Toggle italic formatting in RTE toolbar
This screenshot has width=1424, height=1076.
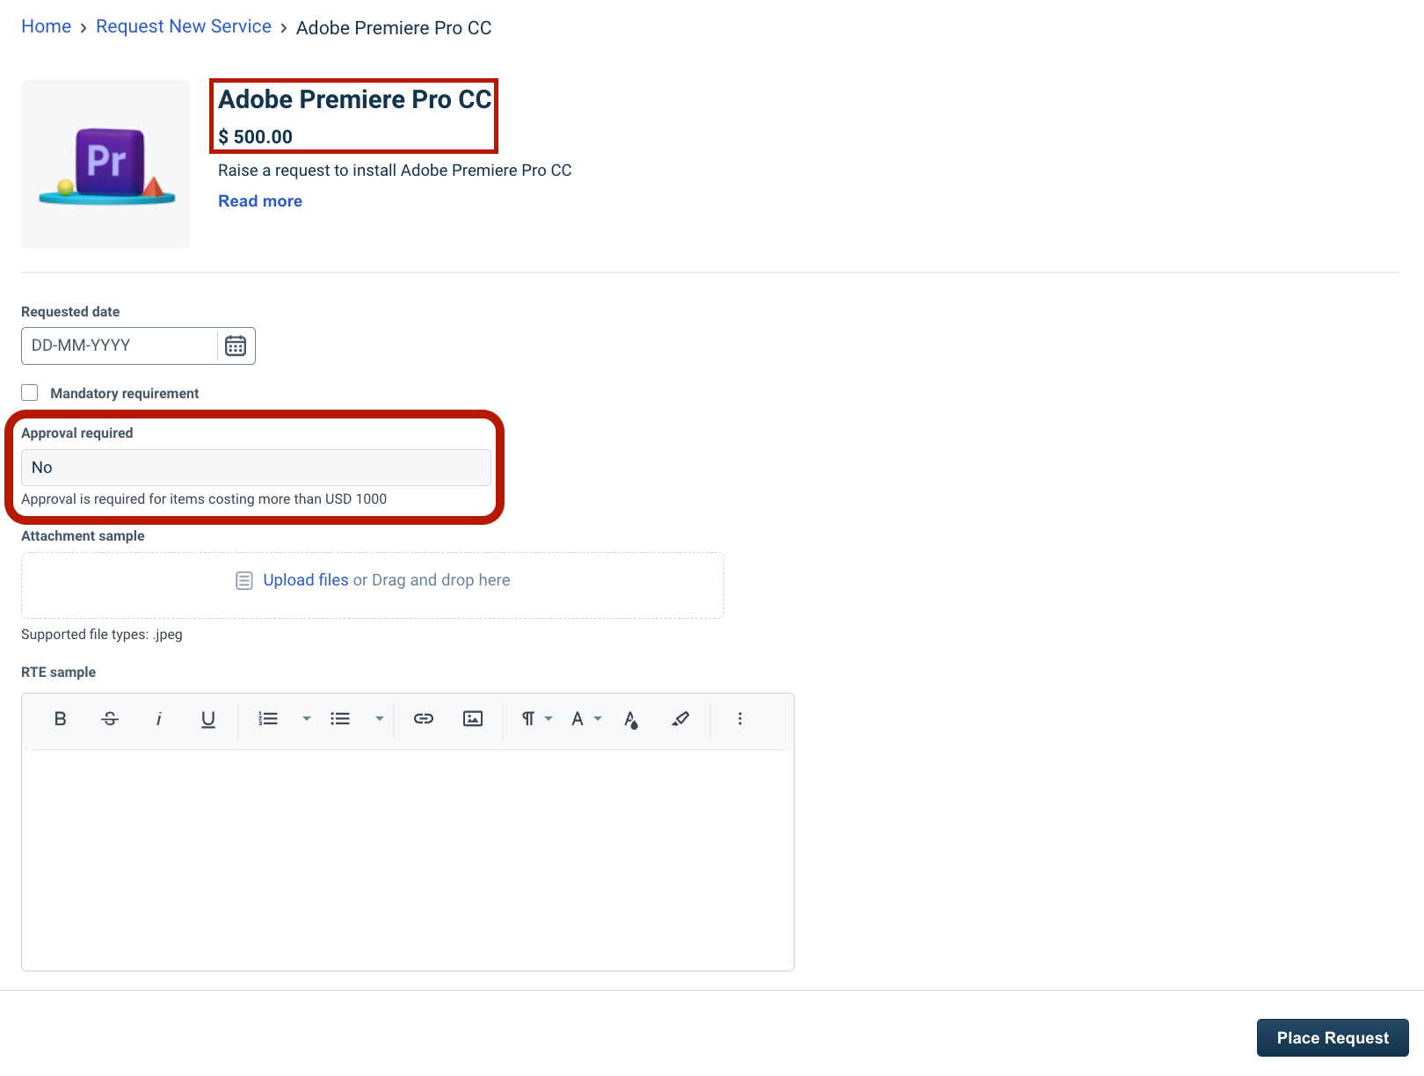[159, 719]
